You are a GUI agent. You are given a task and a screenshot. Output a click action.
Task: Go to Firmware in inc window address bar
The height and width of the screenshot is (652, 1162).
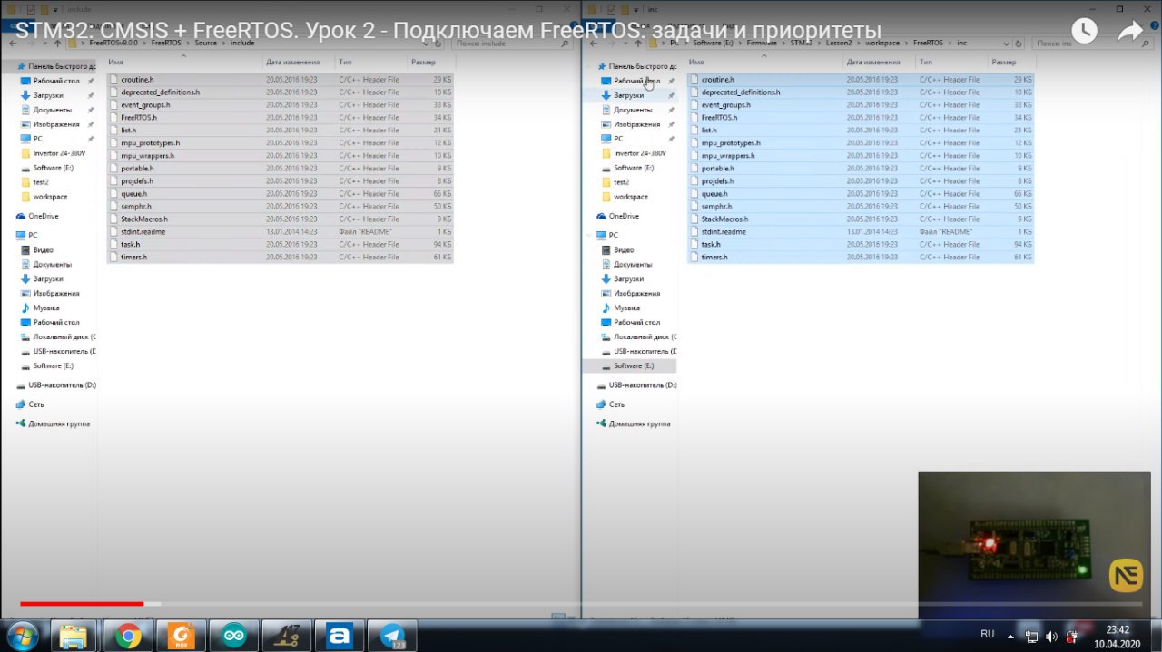(761, 43)
